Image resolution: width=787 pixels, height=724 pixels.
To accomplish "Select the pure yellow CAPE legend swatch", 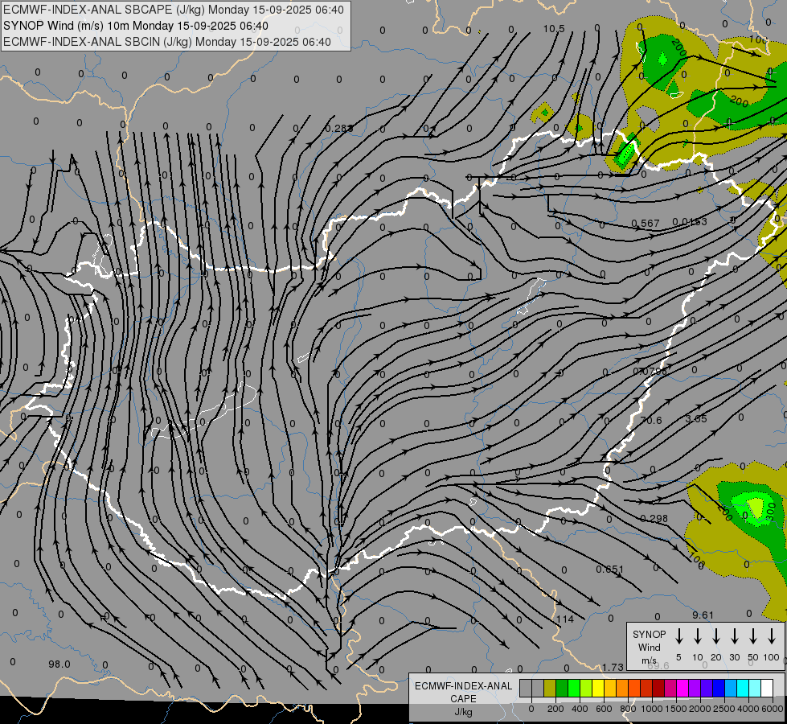I will [598, 689].
